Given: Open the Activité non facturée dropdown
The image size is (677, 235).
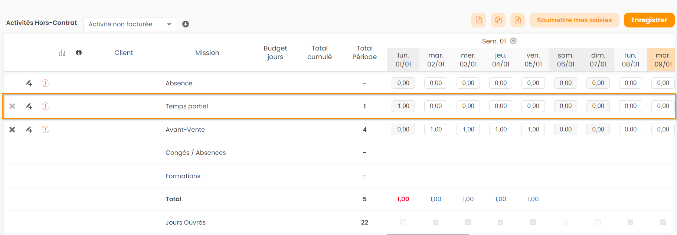Looking at the screenshot, I should click(130, 24).
